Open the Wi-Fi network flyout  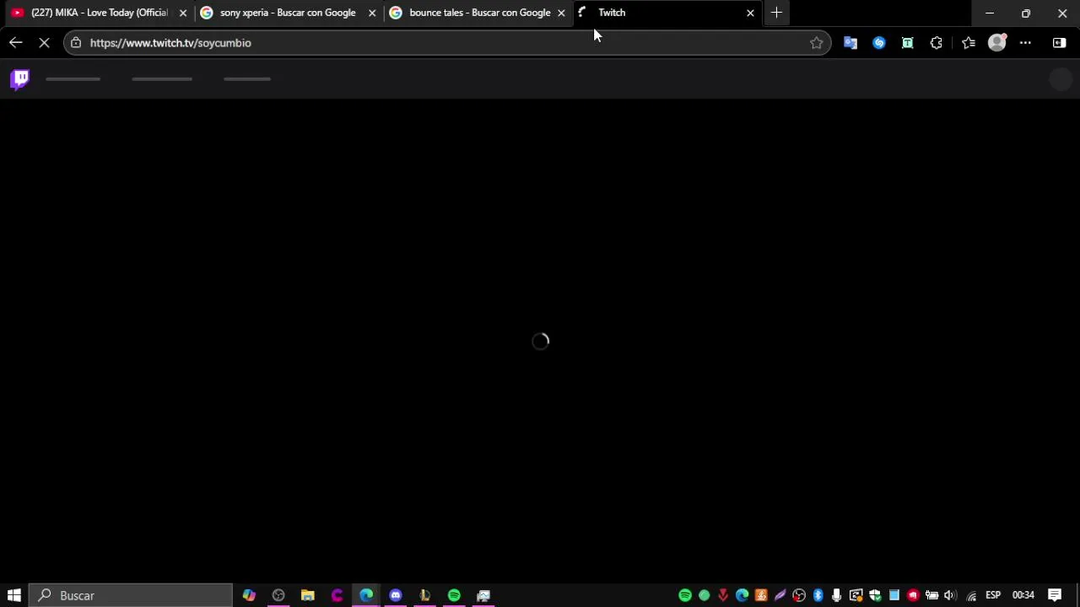click(972, 596)
